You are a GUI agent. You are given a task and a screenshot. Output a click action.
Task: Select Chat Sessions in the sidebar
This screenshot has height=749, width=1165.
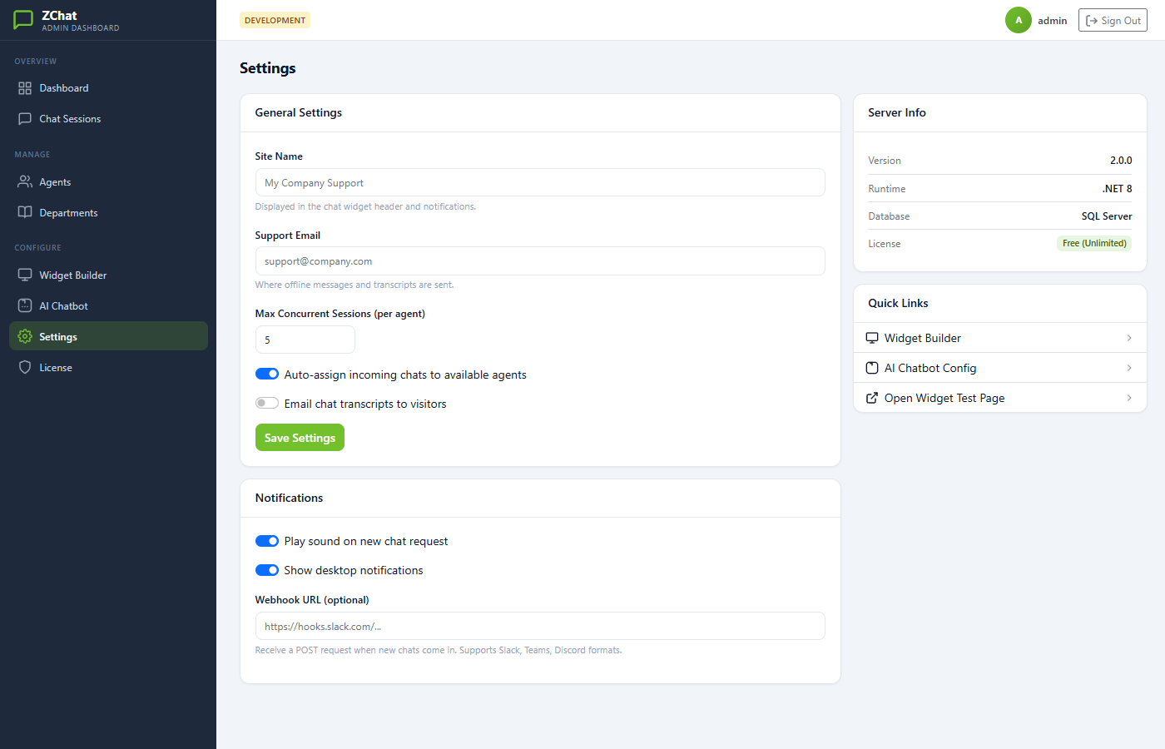(x=69, y=118)
